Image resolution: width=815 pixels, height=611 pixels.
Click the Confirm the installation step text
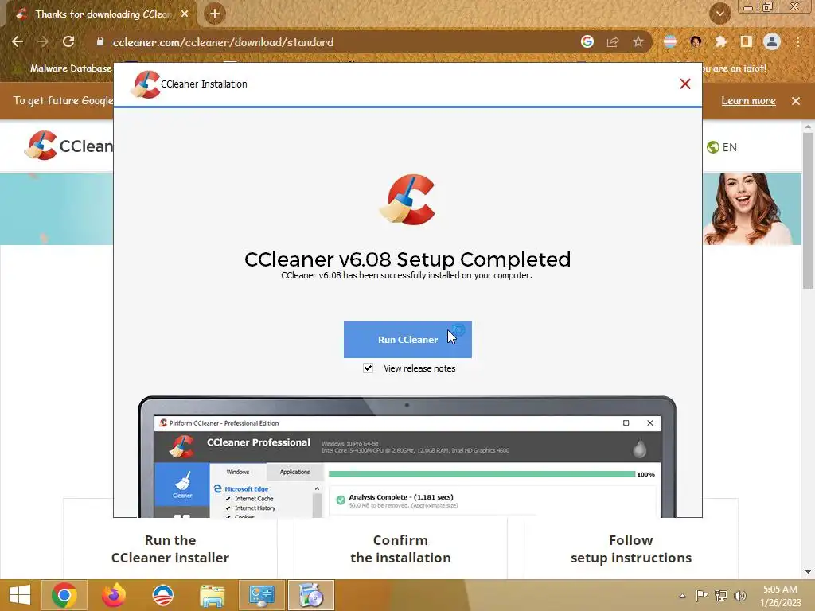pyautogui.click(x=400, y=549)
